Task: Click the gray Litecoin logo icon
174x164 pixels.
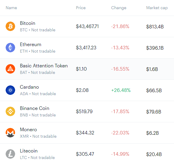Action: point(10,154)
